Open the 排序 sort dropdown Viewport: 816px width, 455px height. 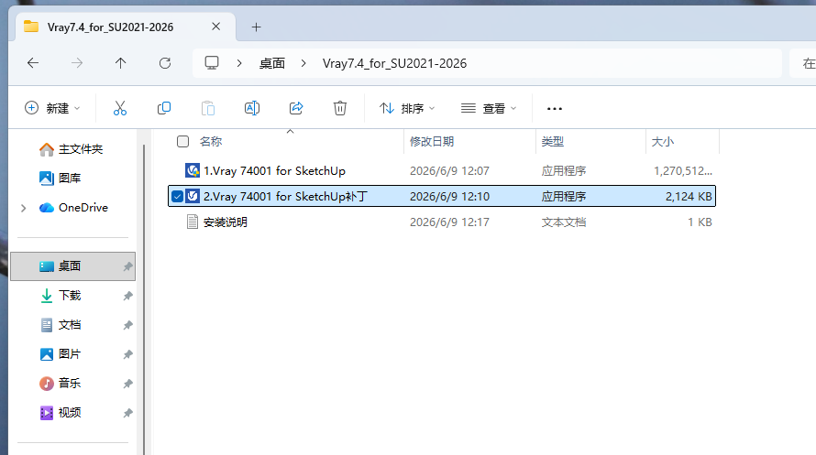(x=407, y=108)
